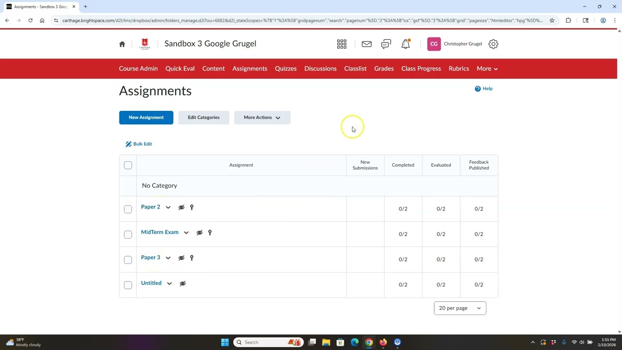The width and height of the screenshot is (622, 350).
Task: Open Class Progress in the navbar
Action: [421, 69]
